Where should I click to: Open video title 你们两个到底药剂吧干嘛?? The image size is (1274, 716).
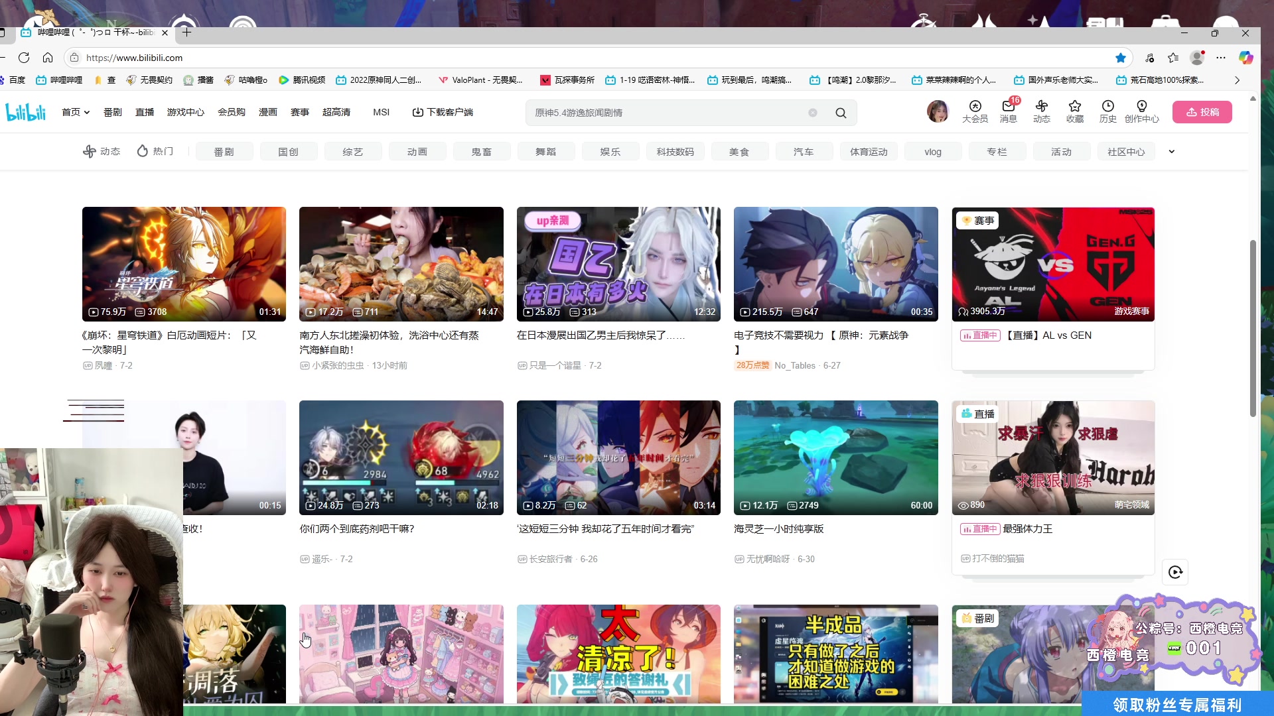[x=357, y=529]
